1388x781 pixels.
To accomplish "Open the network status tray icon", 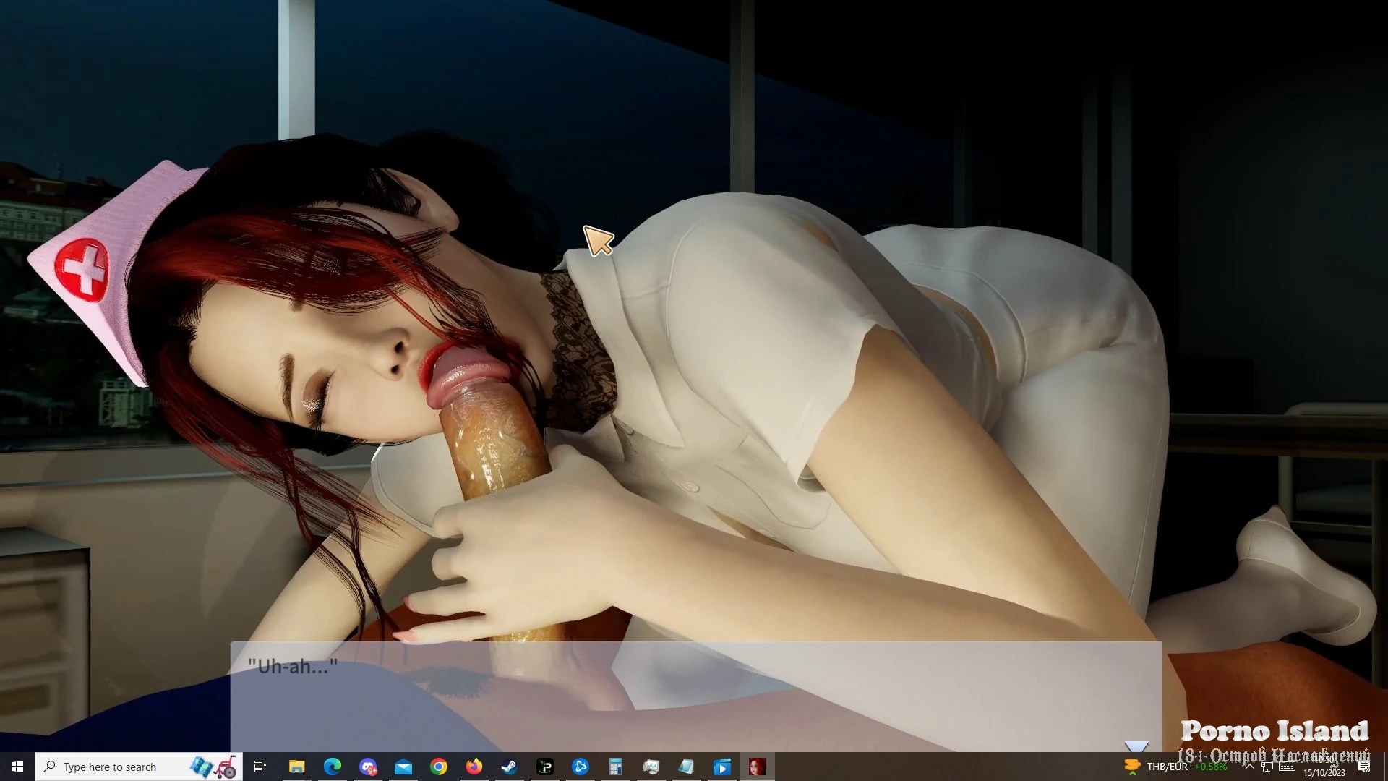I will 1267,767.
